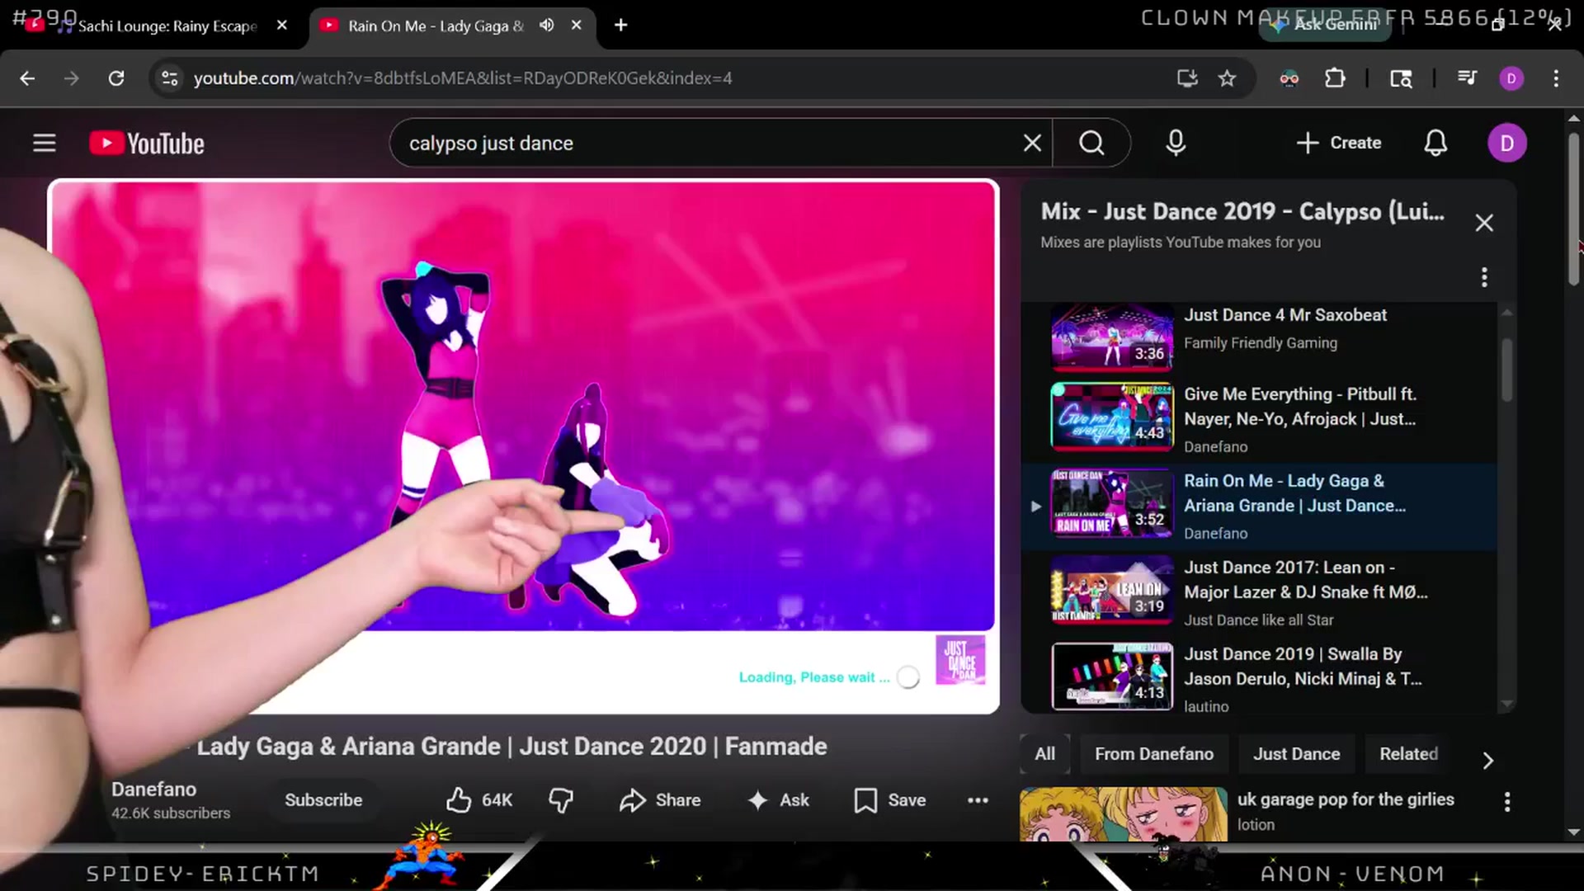Go forward to next page
The height and width of the screenshot is (891, 1584).
72,78
